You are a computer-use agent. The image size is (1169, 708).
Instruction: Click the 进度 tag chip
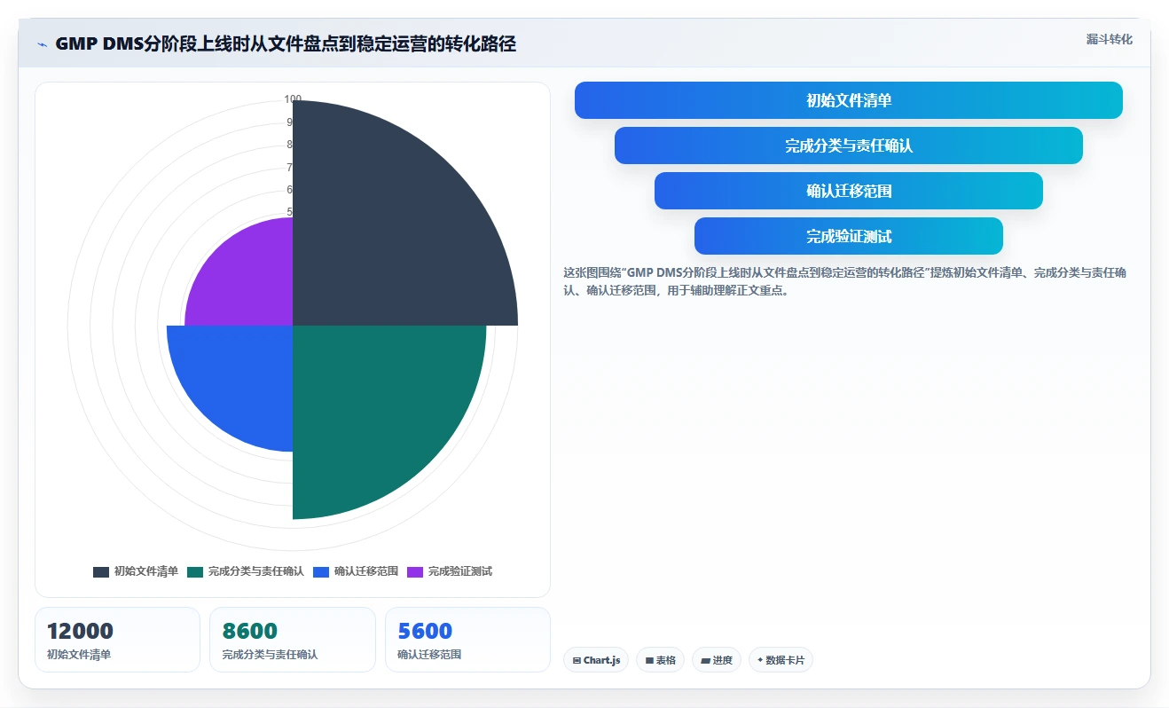pos(716,660)
